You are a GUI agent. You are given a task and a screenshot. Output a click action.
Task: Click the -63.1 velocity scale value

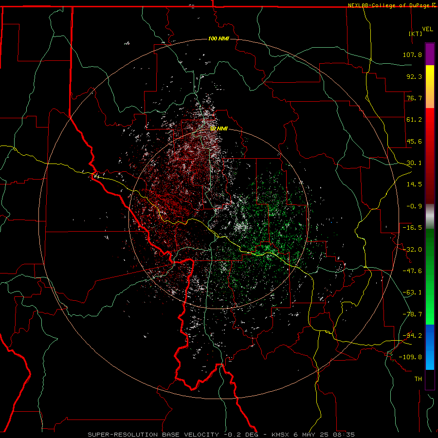(412, 292)
